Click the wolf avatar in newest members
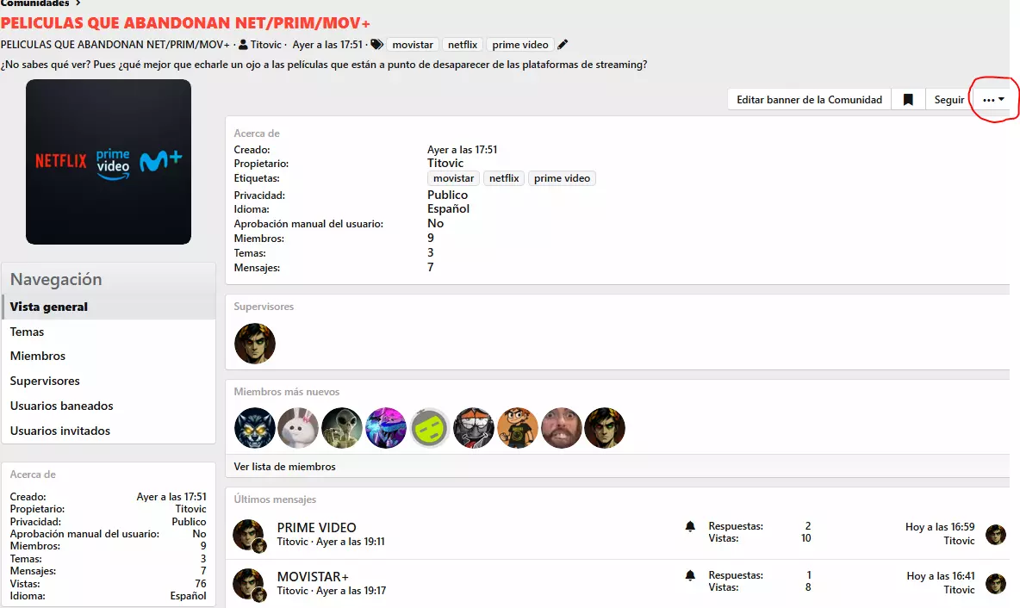This screenshot has width=1020, height=608. click(x=255, y=428)
